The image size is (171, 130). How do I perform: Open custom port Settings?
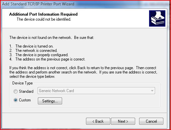pos(50,101)
